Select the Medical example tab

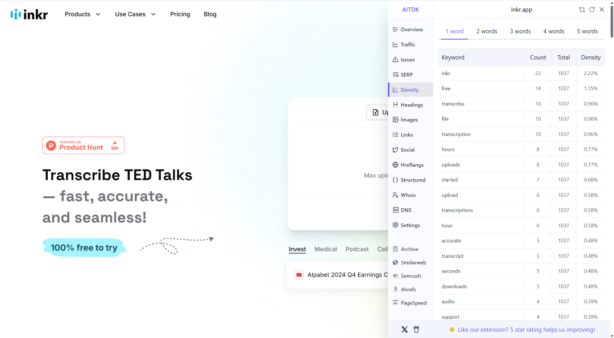(x=325, y=249)
